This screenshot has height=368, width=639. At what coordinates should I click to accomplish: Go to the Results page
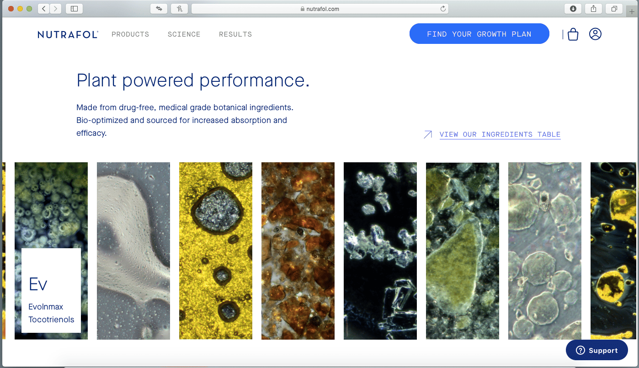pyautogui.click(x=235, y=34)
